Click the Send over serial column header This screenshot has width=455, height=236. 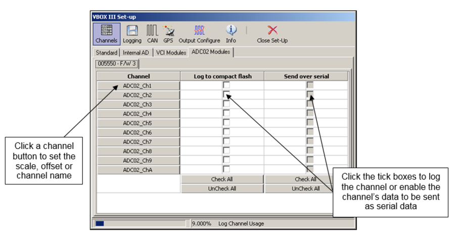[x=306, y=76]
